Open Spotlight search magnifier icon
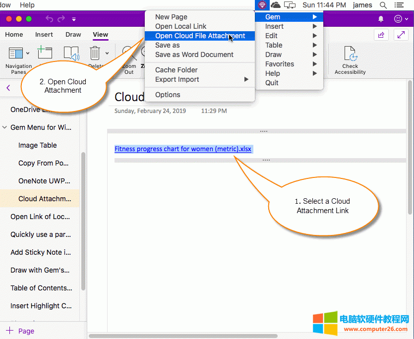 pos(383,5)
